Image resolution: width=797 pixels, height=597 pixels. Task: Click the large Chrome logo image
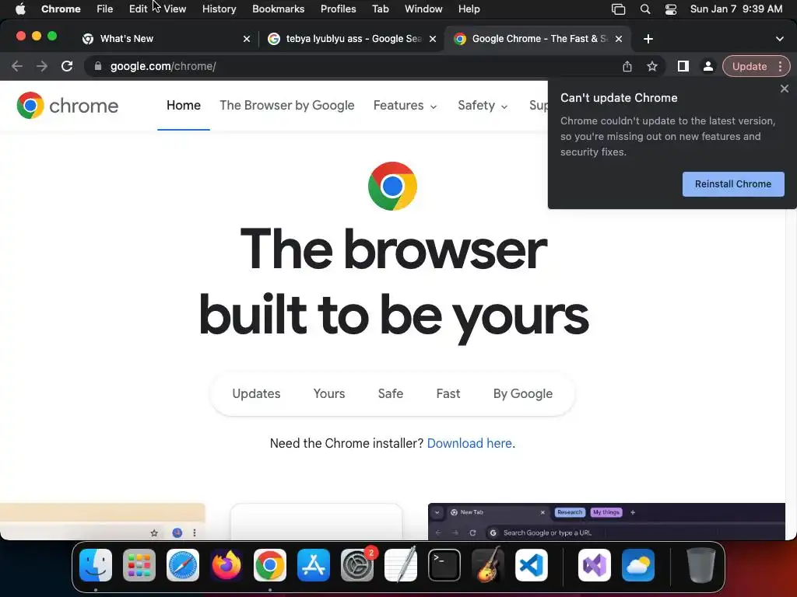click(392, 186)
